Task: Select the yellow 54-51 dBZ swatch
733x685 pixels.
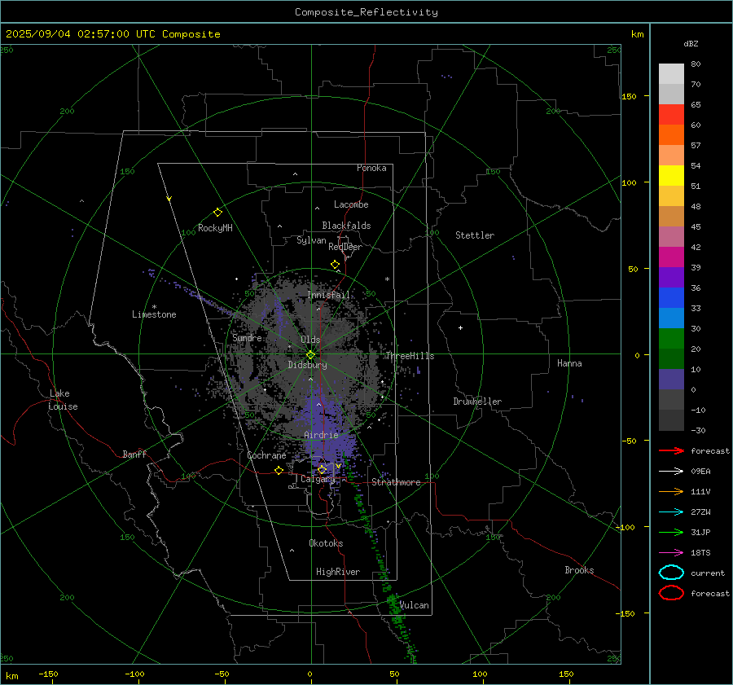Action: (671, 176)
